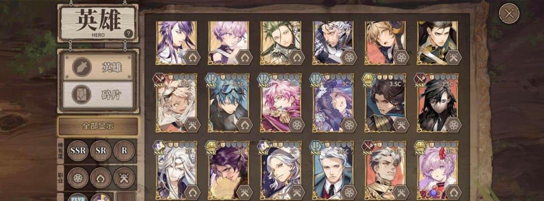This screenshot has height=201, width=544.
Task: Toggle the R rarity filter
Action: coord(124,151)
